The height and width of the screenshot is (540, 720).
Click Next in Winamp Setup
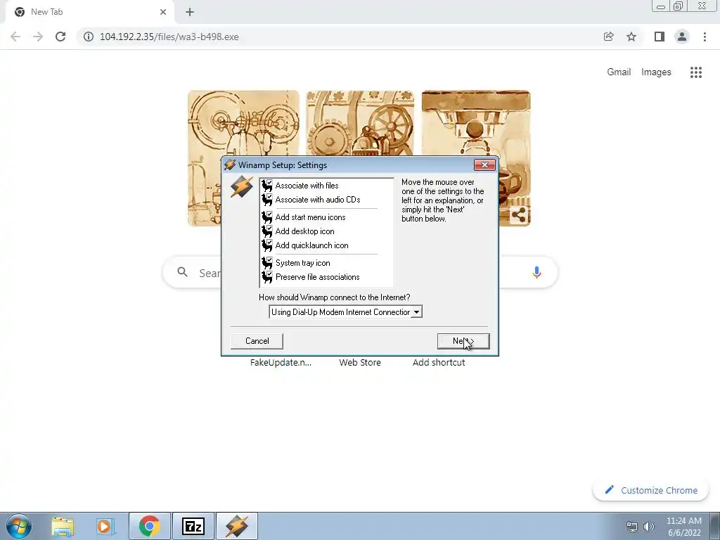[463, 341]
